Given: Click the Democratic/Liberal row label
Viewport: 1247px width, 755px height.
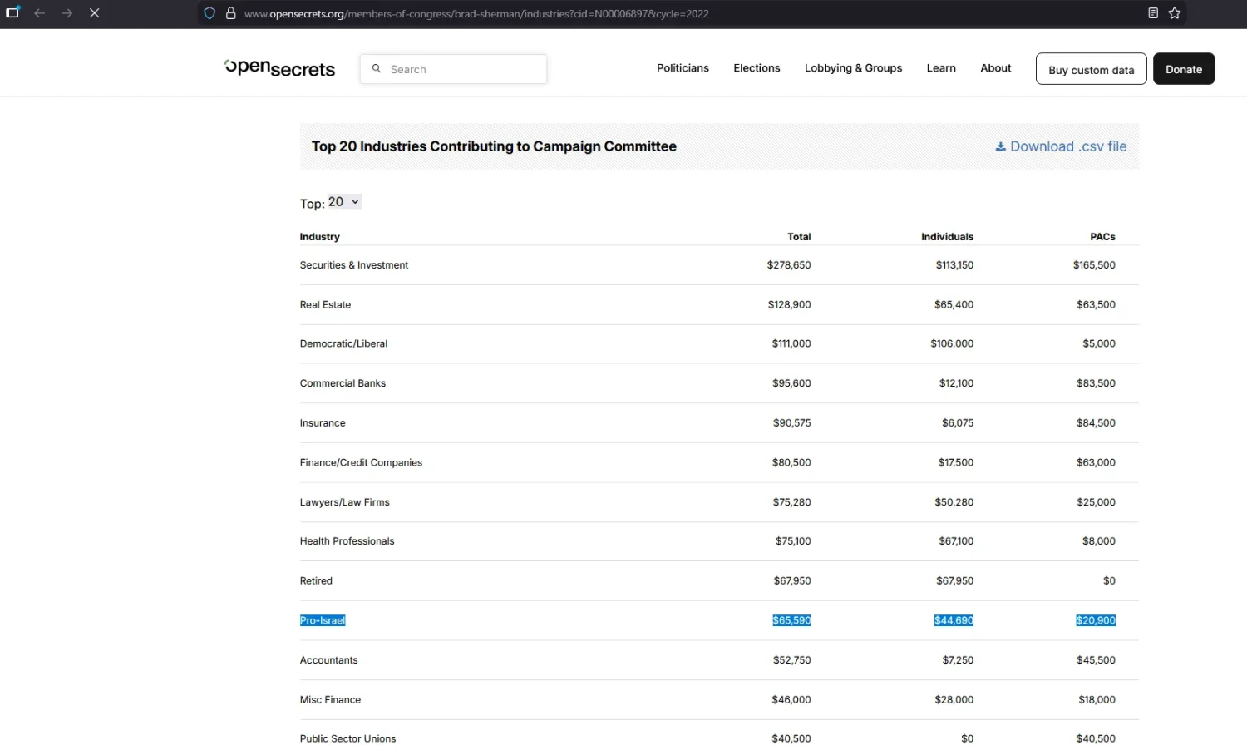Looking at the screenshot, I should tap(343, 343).
